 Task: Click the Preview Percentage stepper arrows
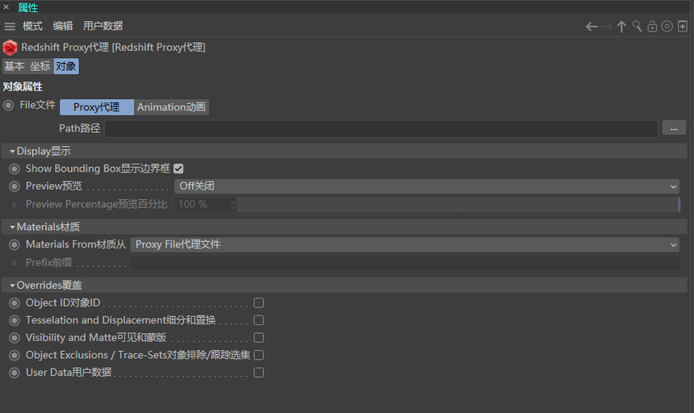(x=232, y=204)
